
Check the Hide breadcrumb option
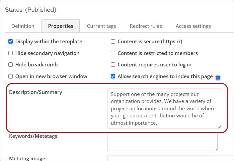click(x=10, y=65)
